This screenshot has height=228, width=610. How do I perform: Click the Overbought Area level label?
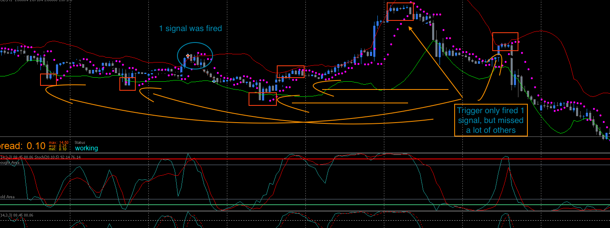tap(9, 163)
